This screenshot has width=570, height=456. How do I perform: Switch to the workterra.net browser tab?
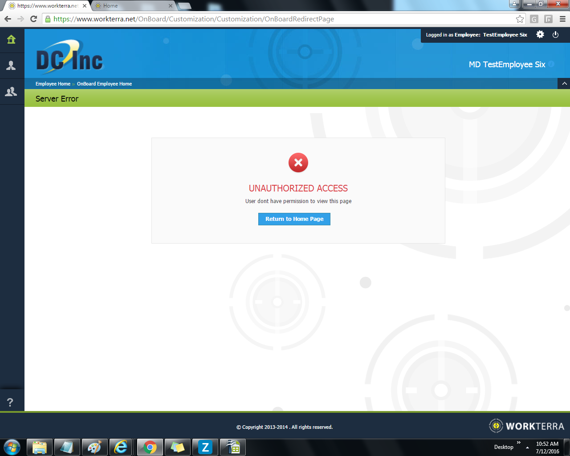[47, 6]
